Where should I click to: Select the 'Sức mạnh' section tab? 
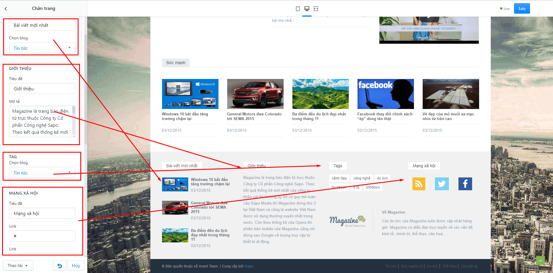[x=176, y=63]
